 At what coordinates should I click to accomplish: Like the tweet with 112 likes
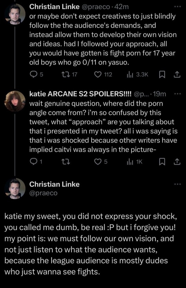[98, 74]
